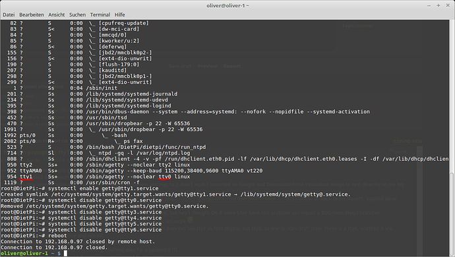Click the reboot command line

point(34,235)
